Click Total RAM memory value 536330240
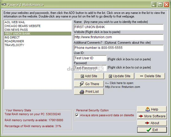 [53, 114]
